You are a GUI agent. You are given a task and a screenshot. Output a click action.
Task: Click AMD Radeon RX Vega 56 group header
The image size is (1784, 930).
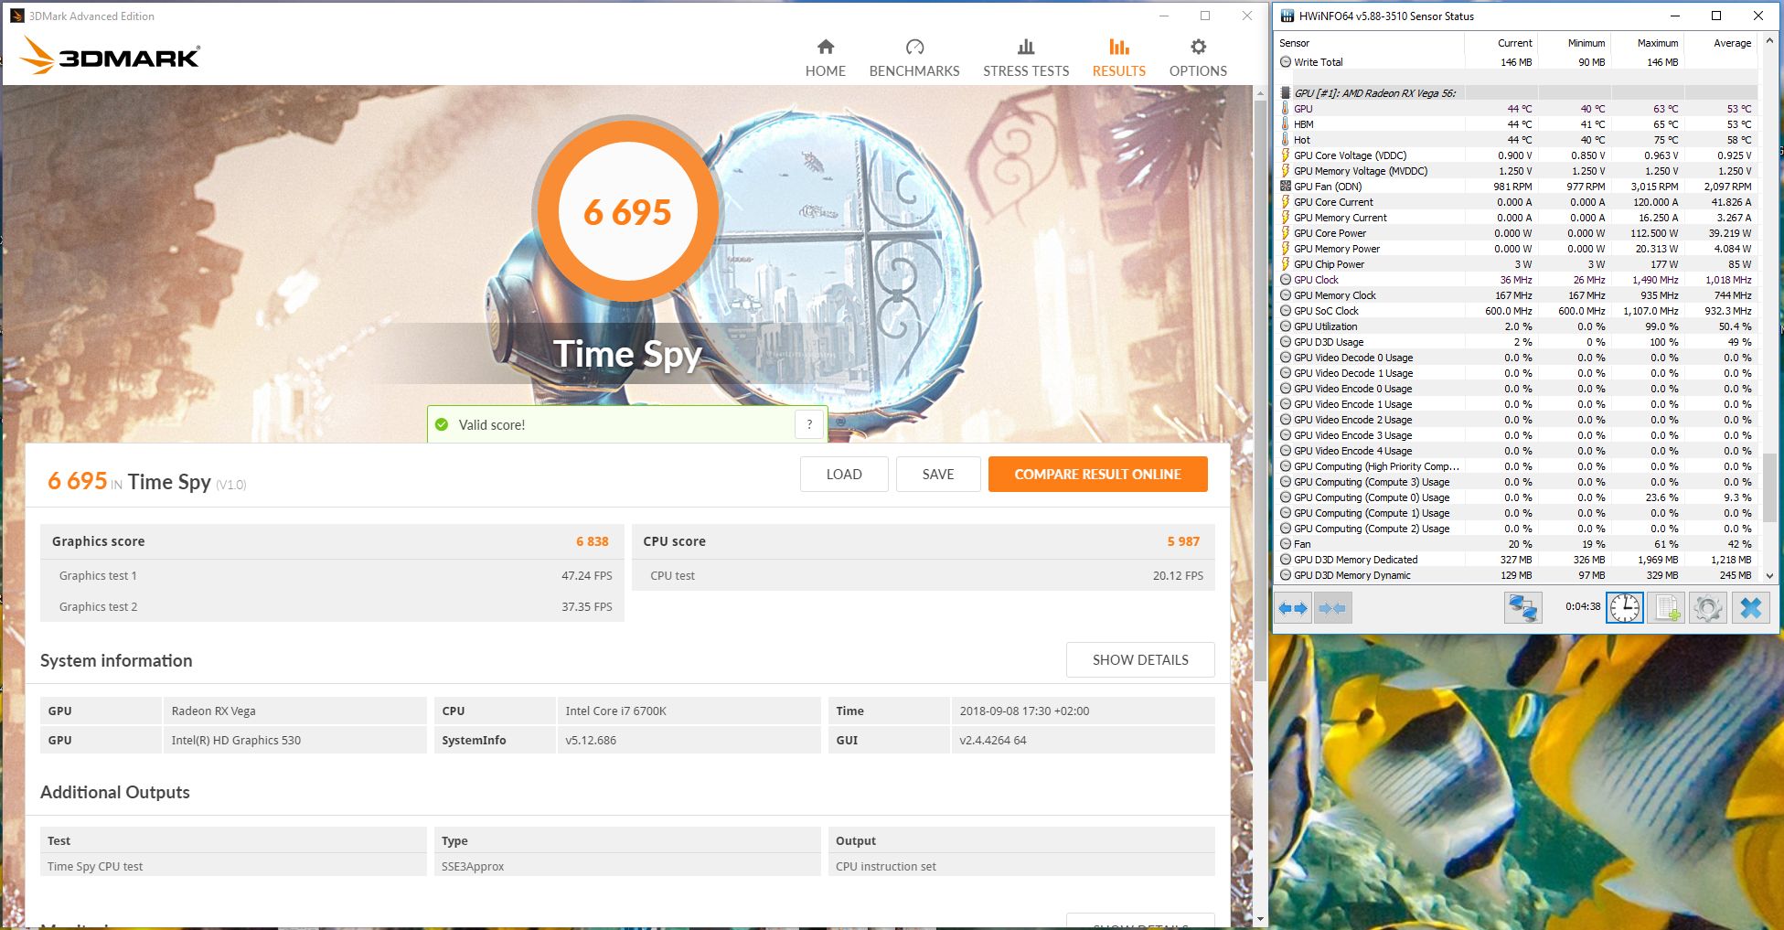coord(1516,93)
